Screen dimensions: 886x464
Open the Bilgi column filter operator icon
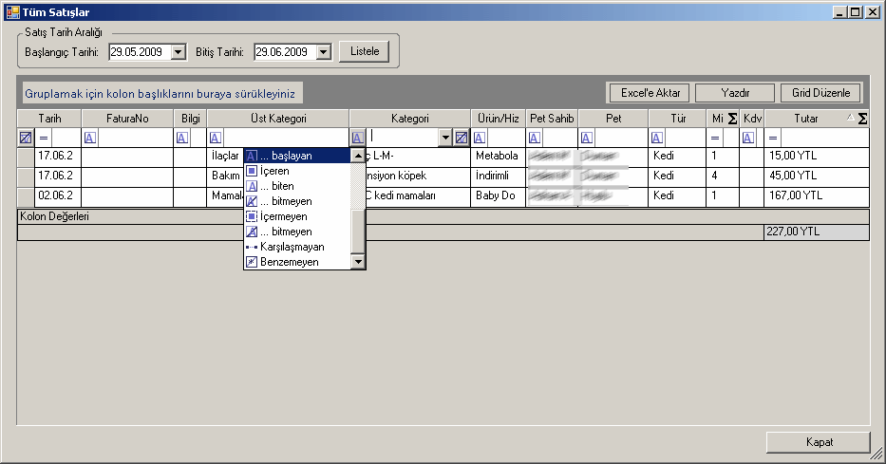click(x=182, y=138)
